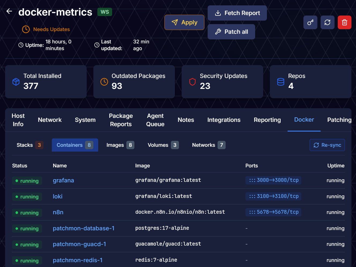Switch to the Network tab
Screen dimensions: 356x267
[50, 120]
